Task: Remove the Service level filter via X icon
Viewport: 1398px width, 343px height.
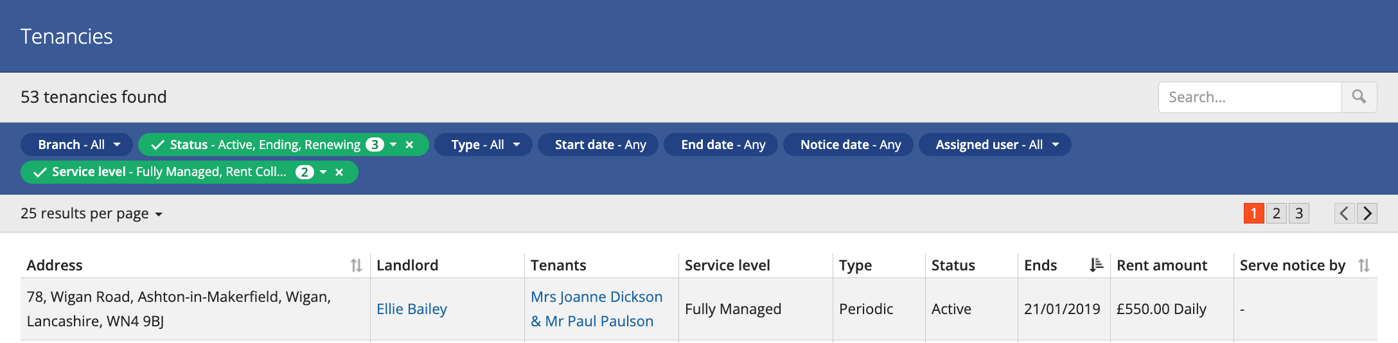Action: [x=339, y=172]
